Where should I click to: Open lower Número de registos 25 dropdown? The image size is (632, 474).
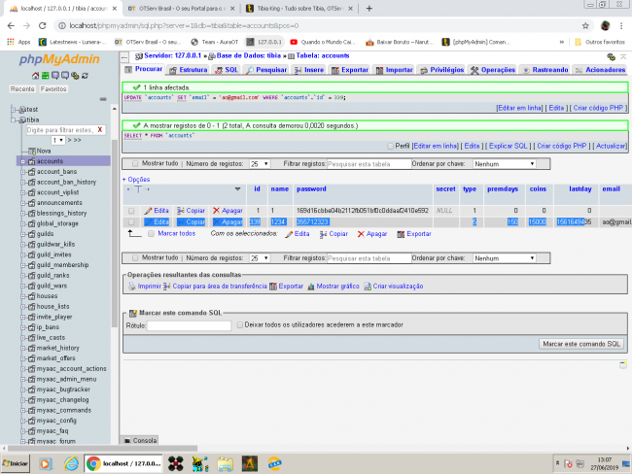pyautogui.click(x=260, y=258)
